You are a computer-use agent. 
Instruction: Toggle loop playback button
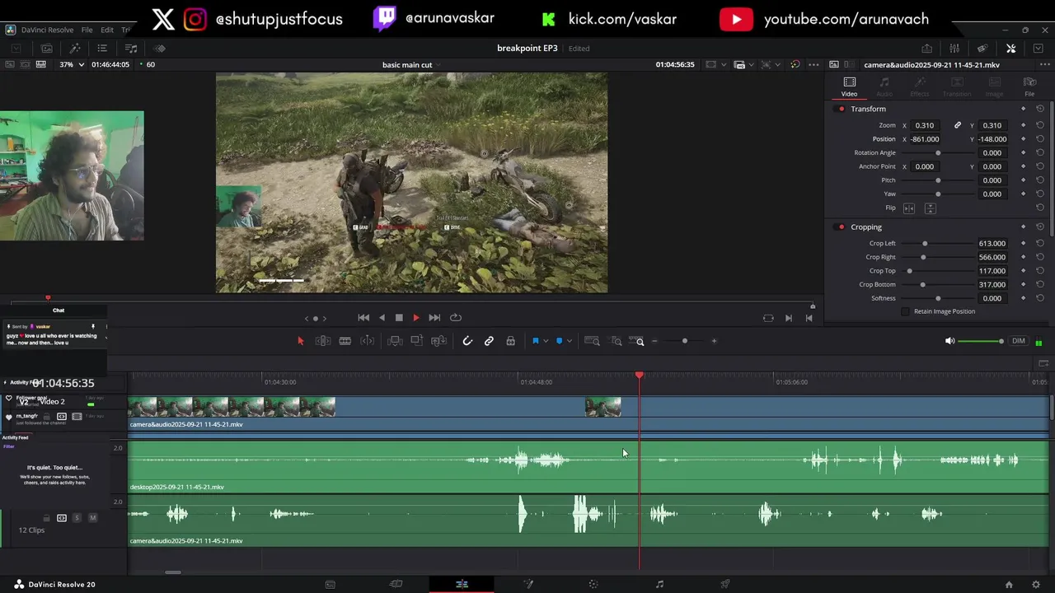pos(456,318)
